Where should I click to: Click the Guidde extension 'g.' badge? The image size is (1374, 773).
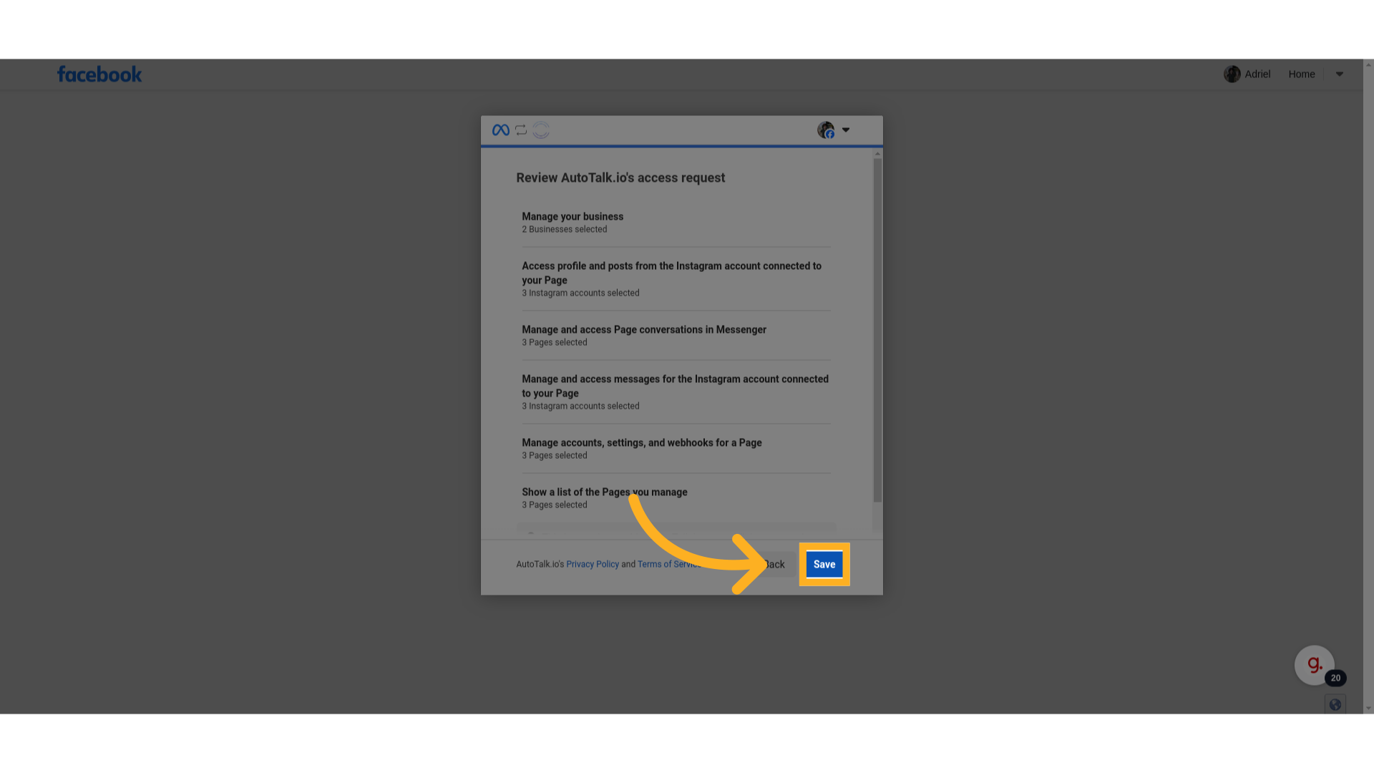(x=1315, y=665)
